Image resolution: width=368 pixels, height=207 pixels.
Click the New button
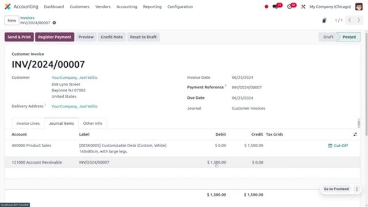11,21
